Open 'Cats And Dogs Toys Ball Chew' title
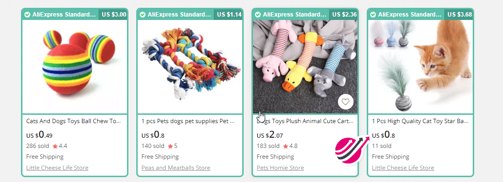The height and width of the screenshot is (182, 503). (x=74, y=122)
